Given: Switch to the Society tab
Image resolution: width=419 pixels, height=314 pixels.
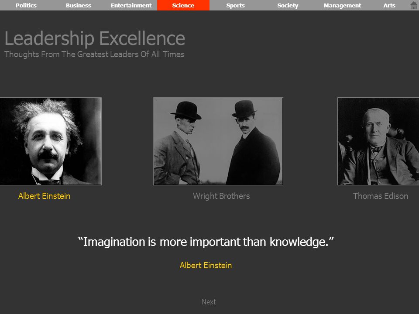Looking at the screenshot, I should (288, 5).
